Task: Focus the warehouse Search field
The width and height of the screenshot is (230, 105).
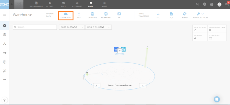Action: (35, 27)
